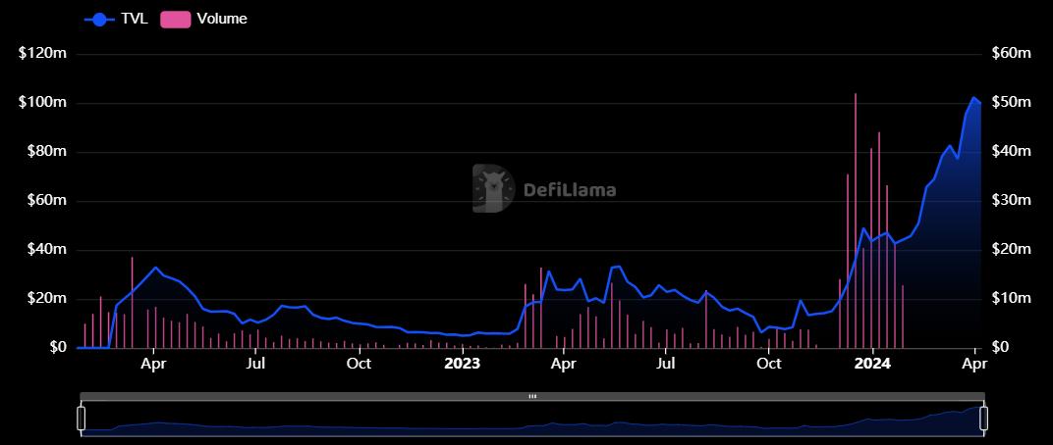Click the $50m right axis label
This screenshot has width=1053, height=445.
(1011, 103)
